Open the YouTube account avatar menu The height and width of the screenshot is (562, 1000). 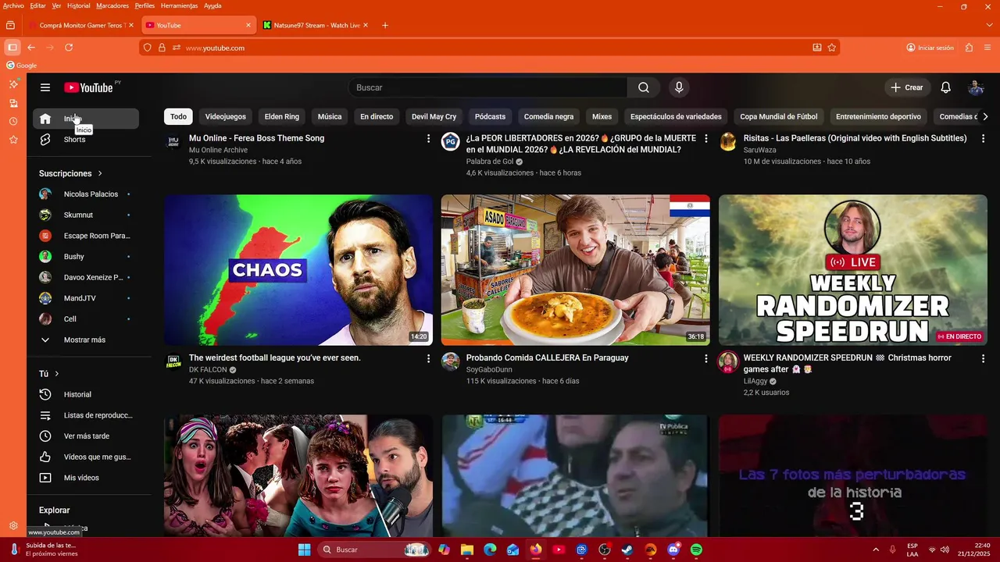pyautogui.click(x=976, y=87)
